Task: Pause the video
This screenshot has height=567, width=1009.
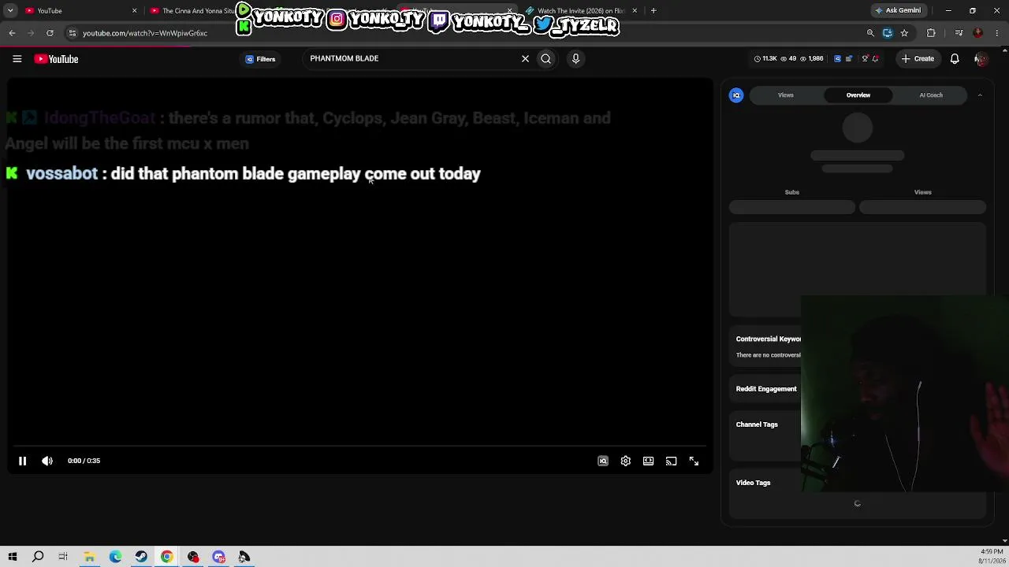Action: 22,461
